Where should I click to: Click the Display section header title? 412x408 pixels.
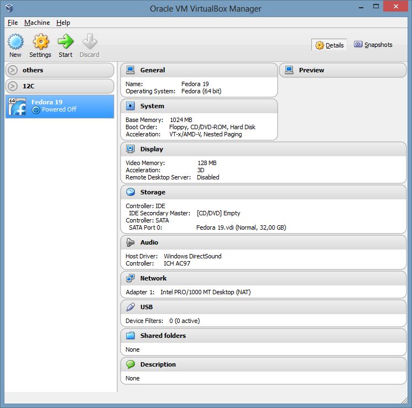point(152,149)
